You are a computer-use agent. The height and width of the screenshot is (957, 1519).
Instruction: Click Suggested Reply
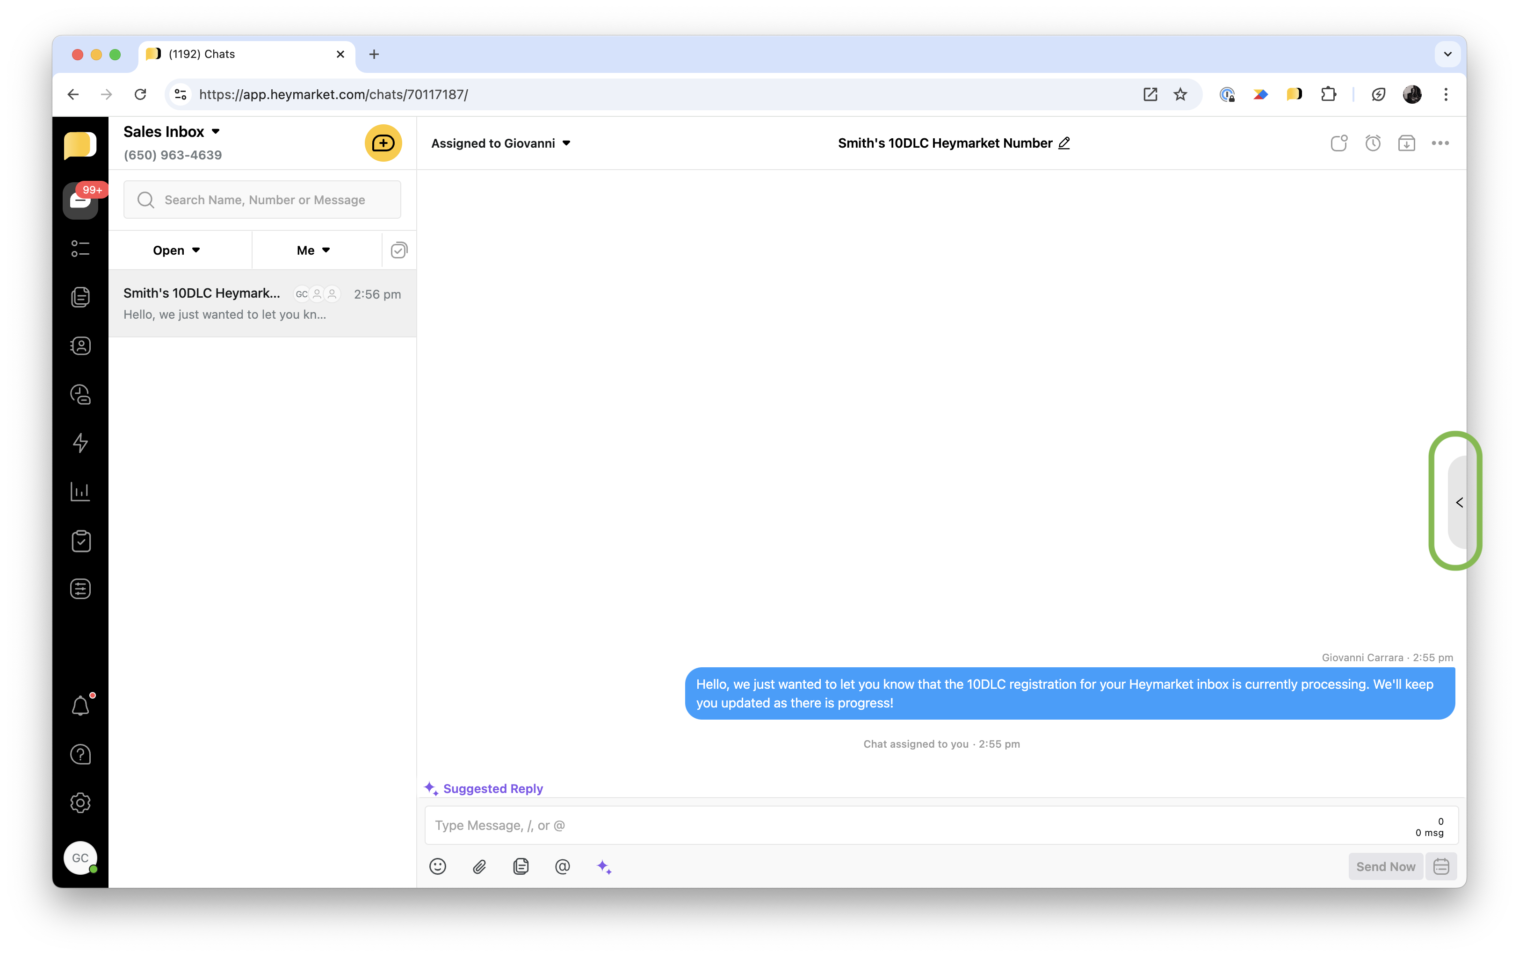tap(484, 788)
